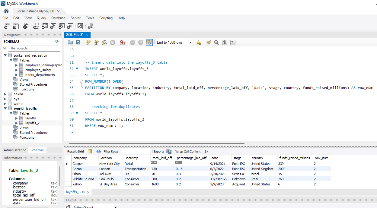Screen dimensions: 377x208
Task: Execute the script with lightning bolt
Action: 88,43
